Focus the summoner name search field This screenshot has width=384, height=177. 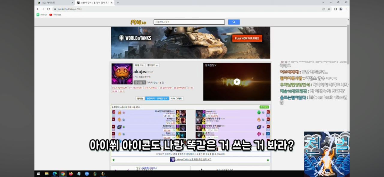pos(189,22)
